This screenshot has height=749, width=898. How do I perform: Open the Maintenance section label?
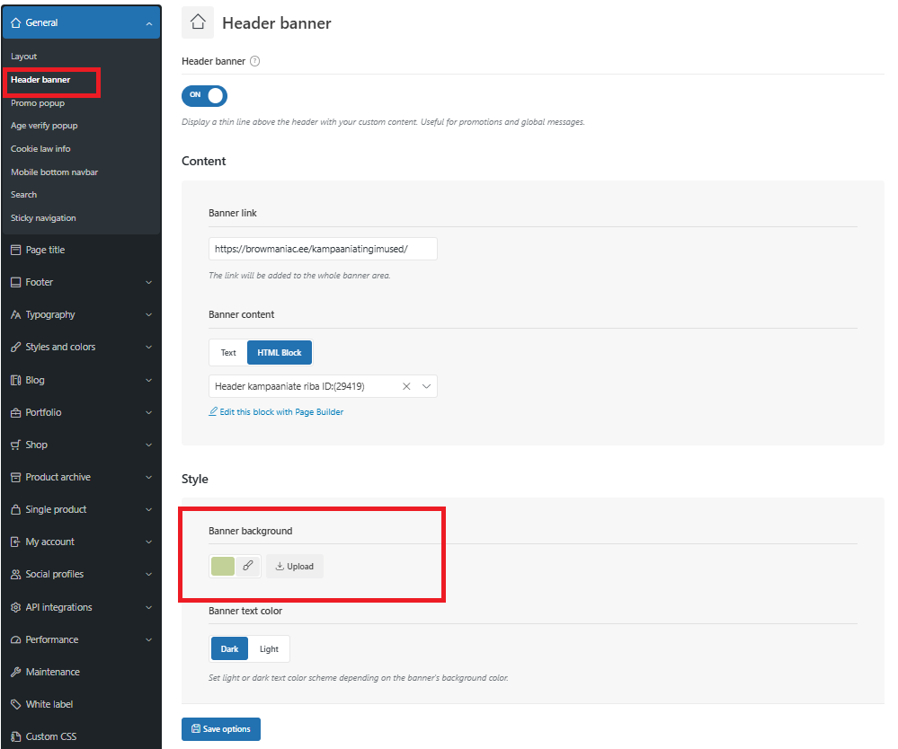(53, 672)
